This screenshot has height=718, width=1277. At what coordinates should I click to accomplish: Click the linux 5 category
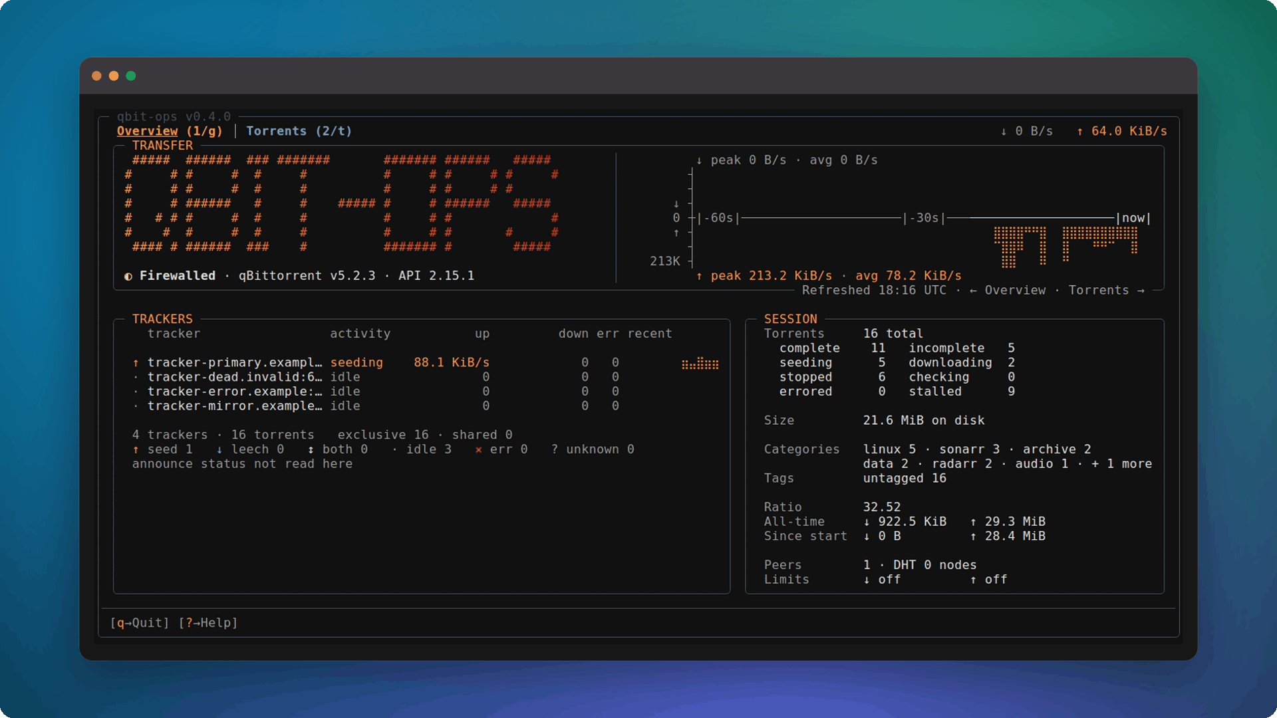[889, 449]
